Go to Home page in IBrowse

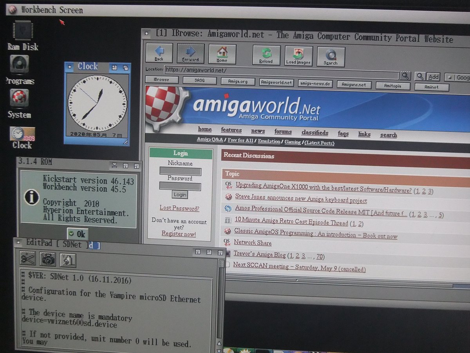click(x=222, y=54)
